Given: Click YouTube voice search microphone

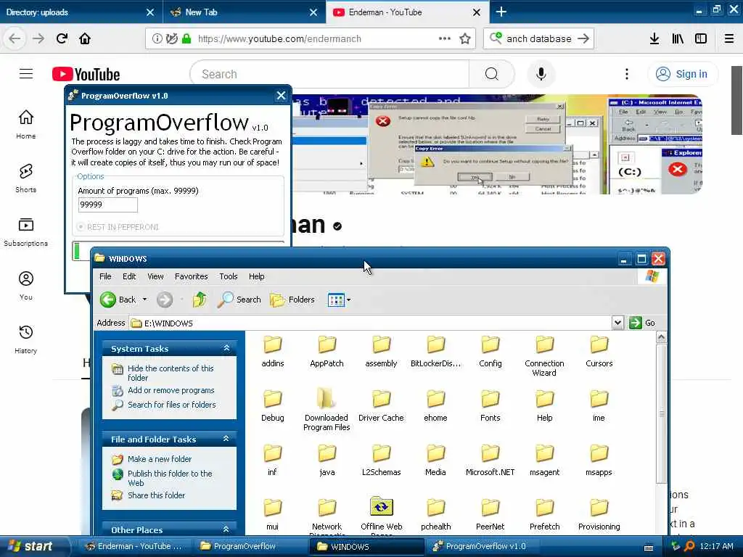Looking at the screenshot, I should (x=541, y=74).
